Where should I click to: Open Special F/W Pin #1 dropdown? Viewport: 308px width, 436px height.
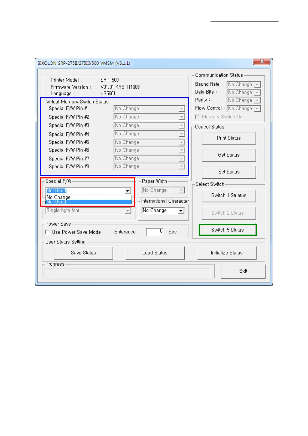tap(149, 108)
